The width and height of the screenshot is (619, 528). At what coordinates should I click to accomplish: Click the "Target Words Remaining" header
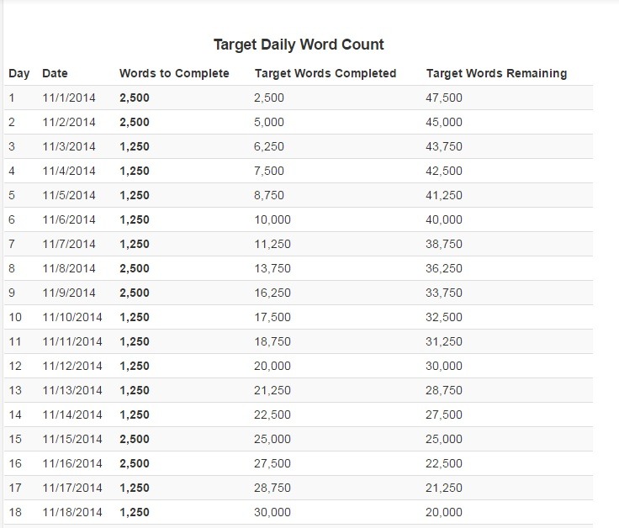point(496,73)
